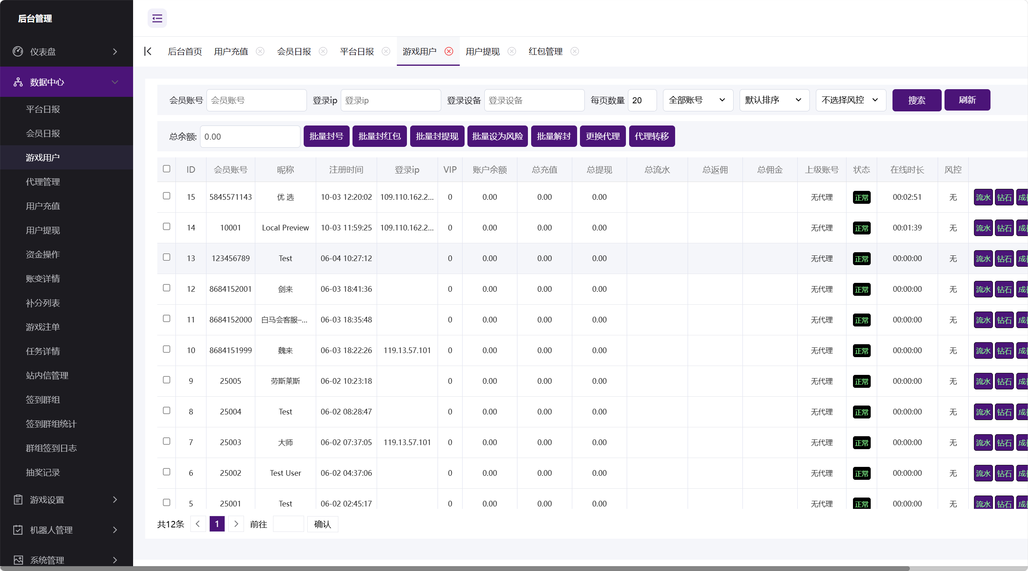Open the 不选择风控 dropdown
Image resolution: width=1028 pixels, height=571 pixels.
pos(851,100)
